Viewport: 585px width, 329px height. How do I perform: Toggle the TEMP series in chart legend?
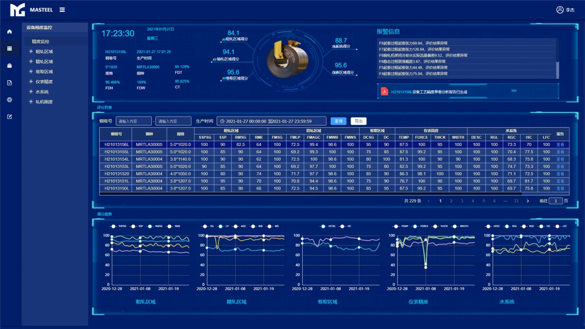click(396, 227)
